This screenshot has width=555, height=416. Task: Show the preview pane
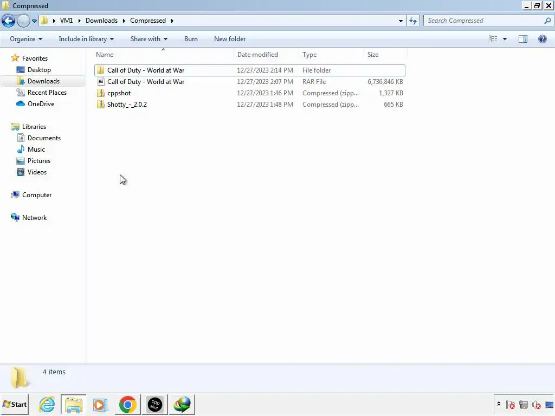coord(523,39)
